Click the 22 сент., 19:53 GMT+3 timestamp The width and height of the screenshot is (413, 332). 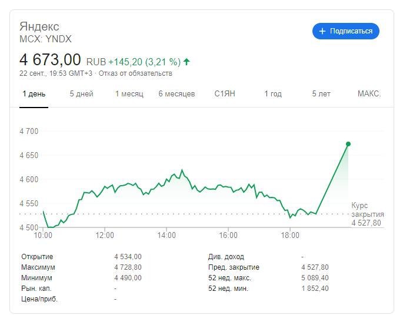tap(56, 73)
